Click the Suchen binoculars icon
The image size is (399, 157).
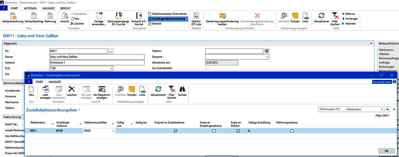(182, 90)
